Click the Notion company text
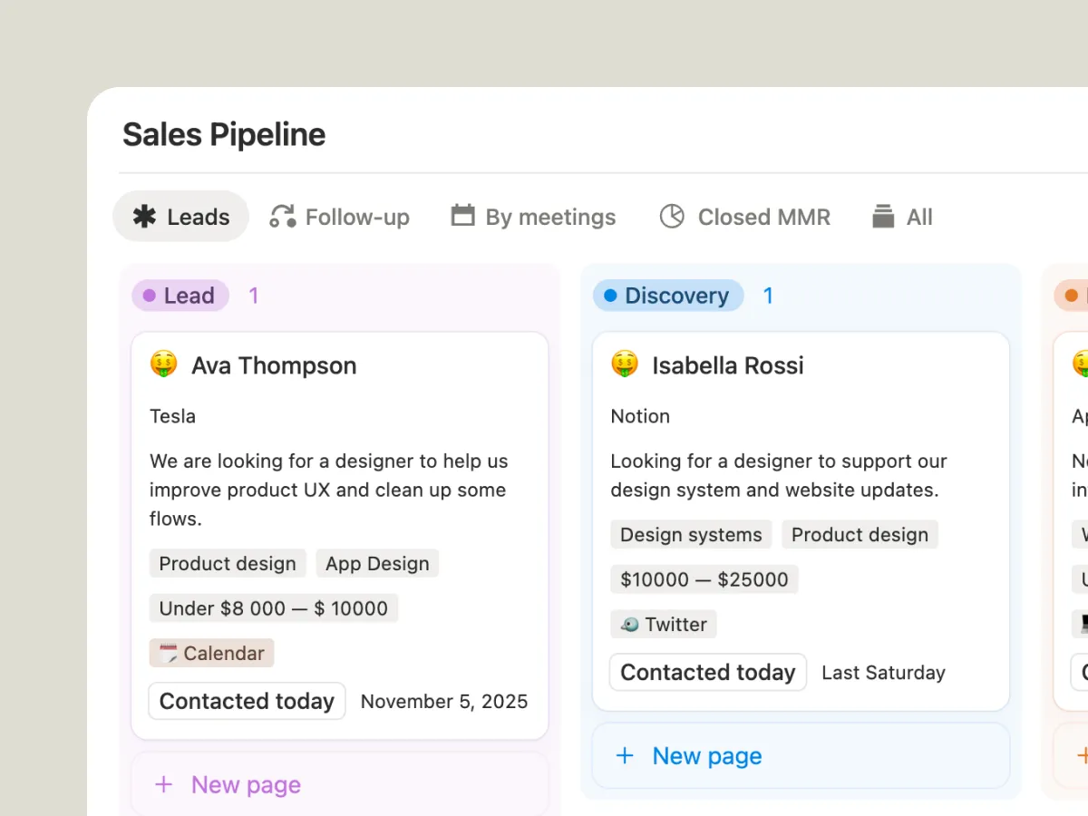 (x=640, y=416)
